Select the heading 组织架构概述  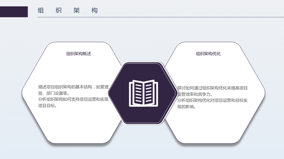[78, 54]
